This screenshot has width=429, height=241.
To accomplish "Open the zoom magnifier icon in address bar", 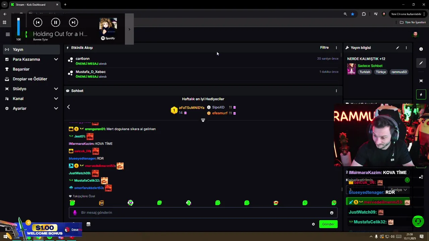I will 345,14.
